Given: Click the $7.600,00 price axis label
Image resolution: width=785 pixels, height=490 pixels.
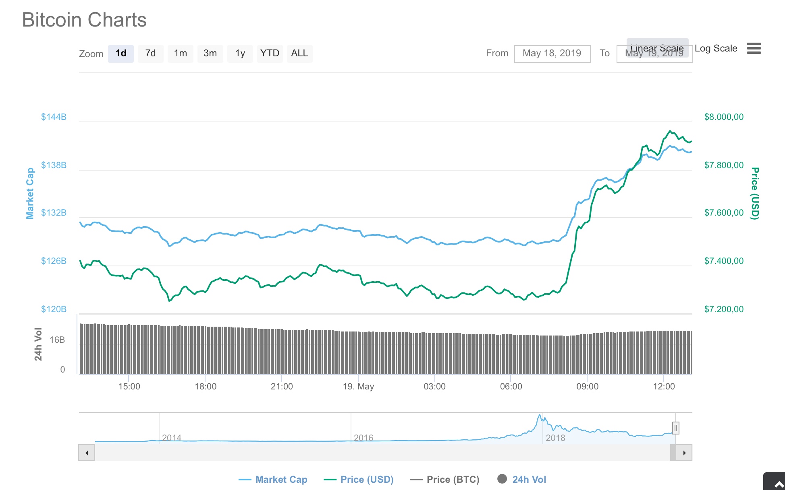Looking at the screenshot, I should (x=724, y=213).
